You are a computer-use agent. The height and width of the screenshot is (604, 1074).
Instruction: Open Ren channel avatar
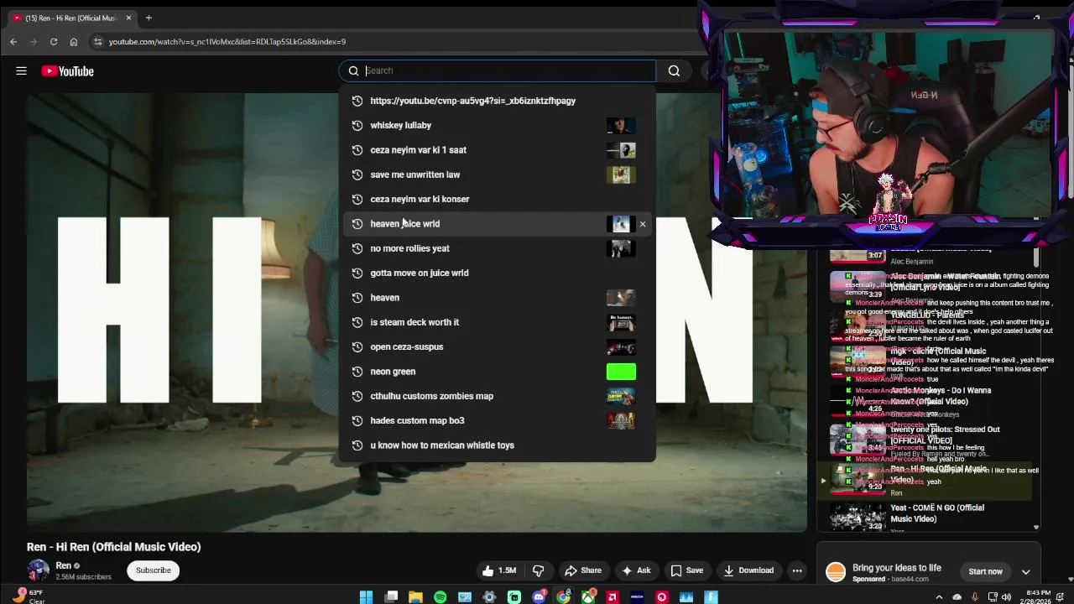coord(38,570)
